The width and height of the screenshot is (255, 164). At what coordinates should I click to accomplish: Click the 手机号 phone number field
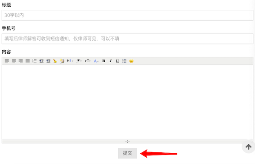[128, 39]
